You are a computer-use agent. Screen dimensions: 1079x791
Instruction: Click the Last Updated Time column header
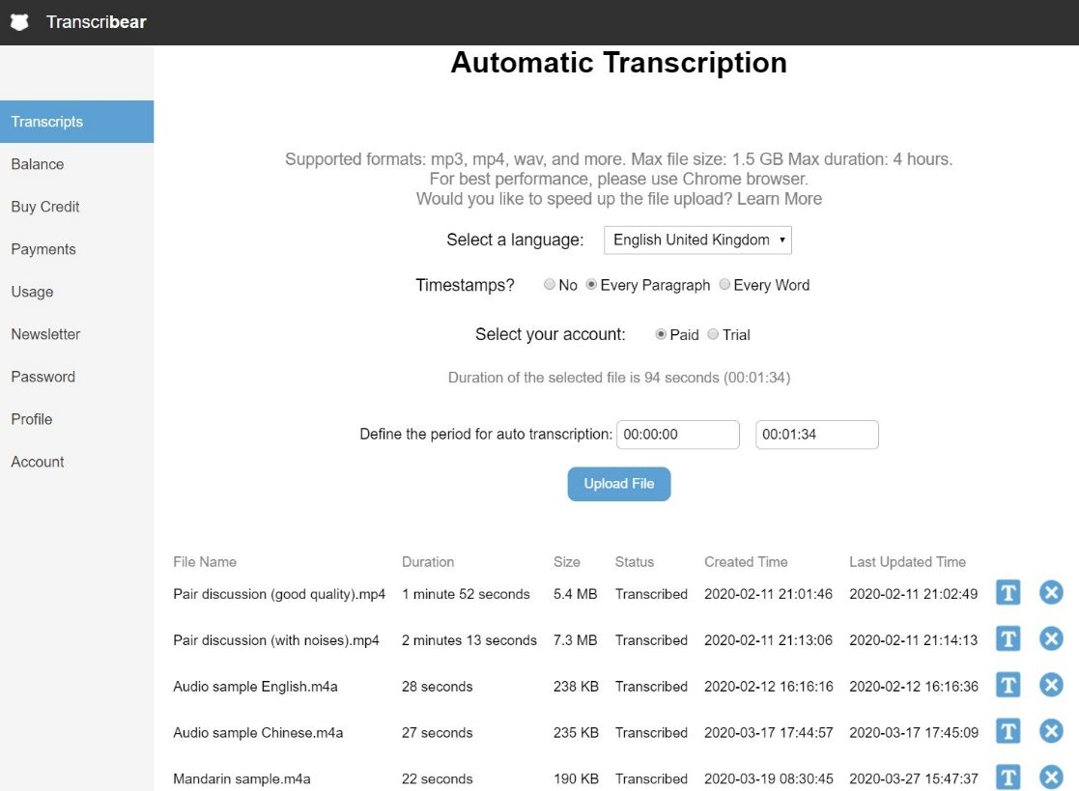pyautogui.click(x=907, y=562)
